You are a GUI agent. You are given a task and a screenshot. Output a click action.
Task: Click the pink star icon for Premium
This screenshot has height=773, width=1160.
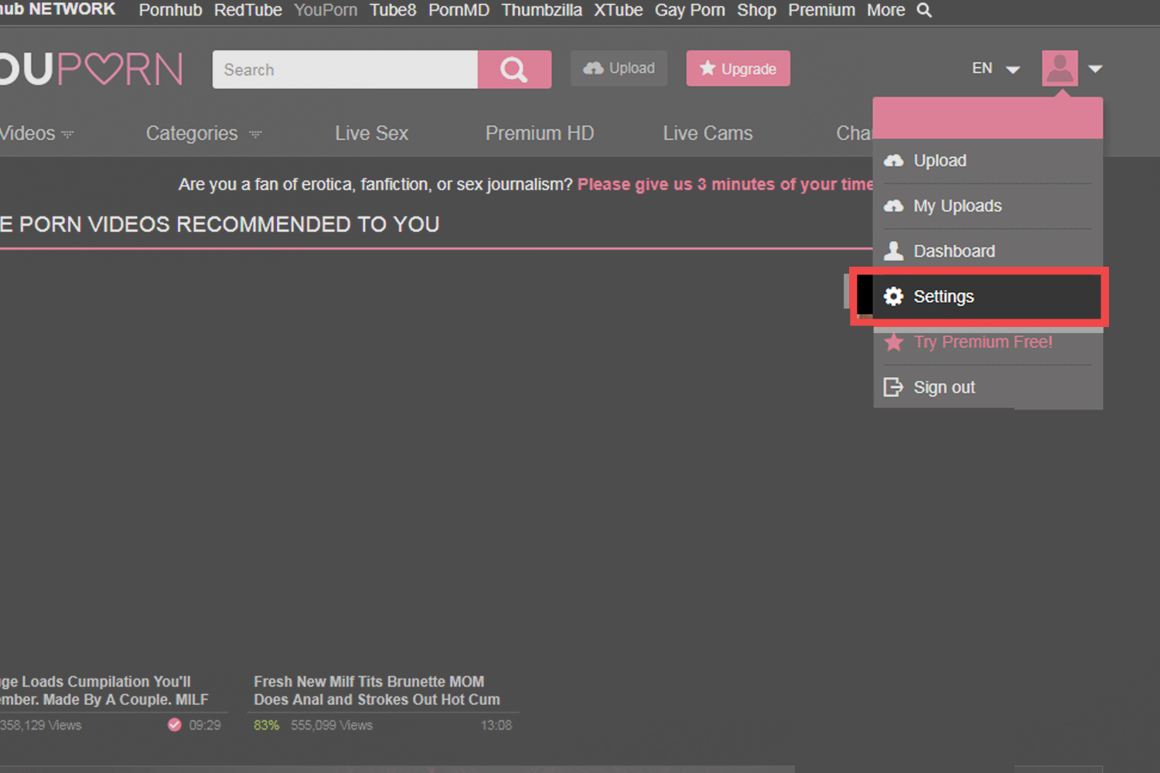pos(893,342)
